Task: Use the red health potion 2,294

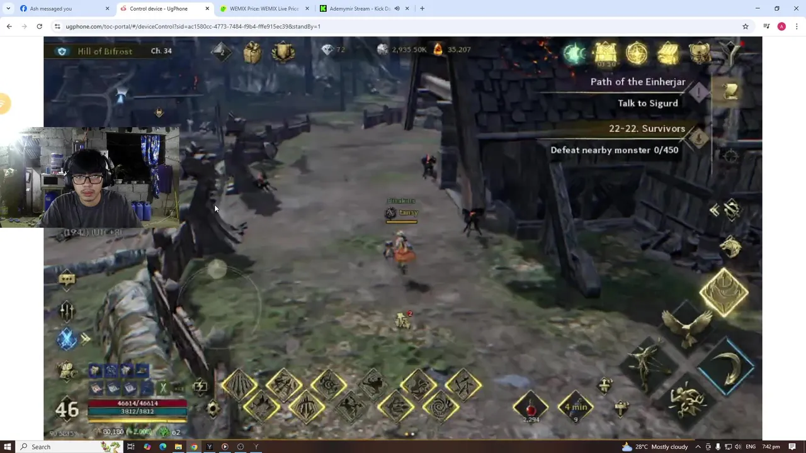Action: click(531, 406)
